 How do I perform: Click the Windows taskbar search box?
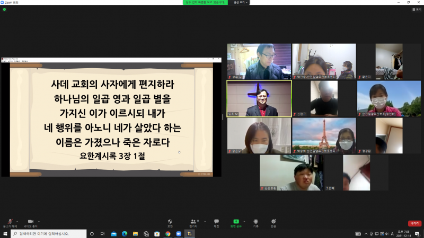[x=49, y=234]
